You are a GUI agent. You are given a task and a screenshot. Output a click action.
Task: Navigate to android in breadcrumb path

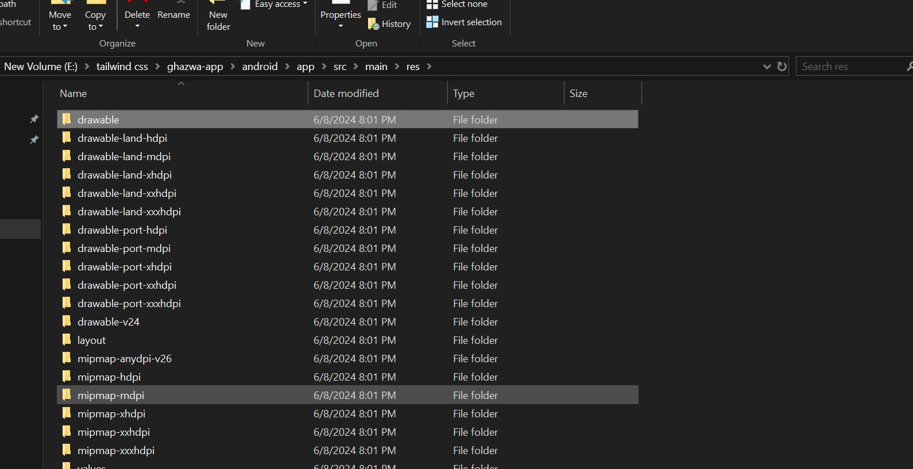[260, 67]
